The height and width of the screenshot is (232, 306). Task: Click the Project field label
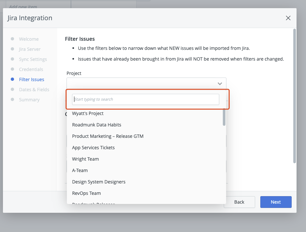coord(74,73)
